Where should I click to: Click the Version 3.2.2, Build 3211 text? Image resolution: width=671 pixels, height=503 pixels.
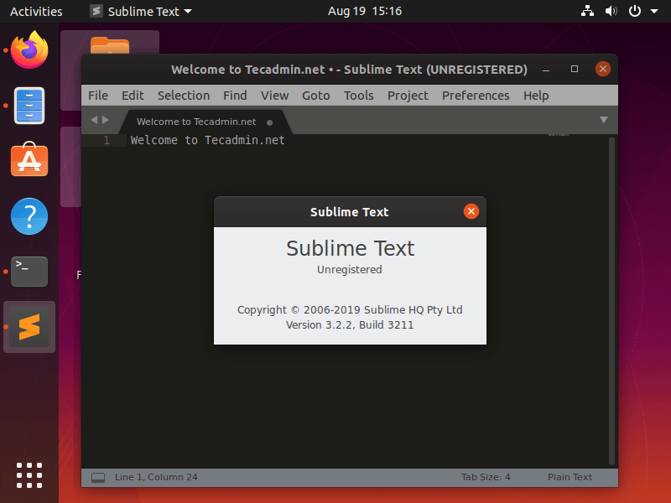pos(350,325)
